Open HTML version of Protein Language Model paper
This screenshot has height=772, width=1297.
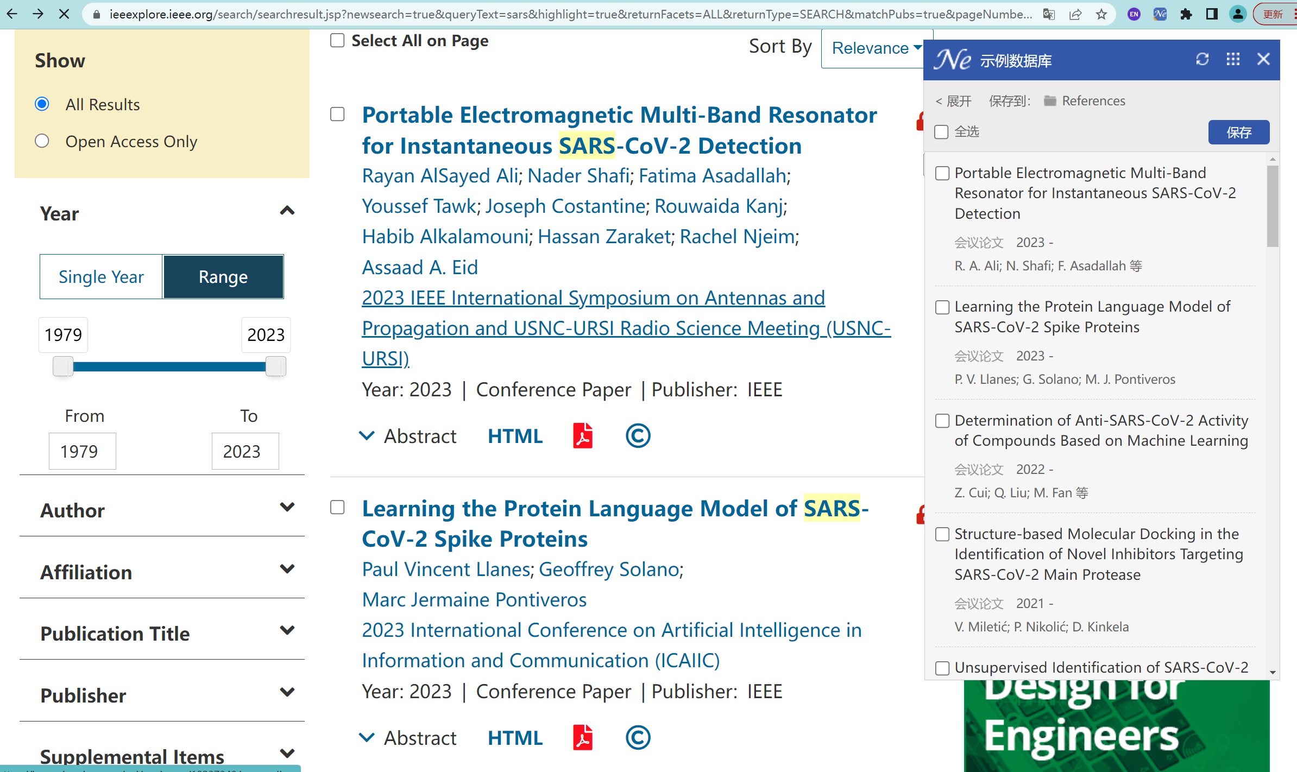tap(515, 738)
